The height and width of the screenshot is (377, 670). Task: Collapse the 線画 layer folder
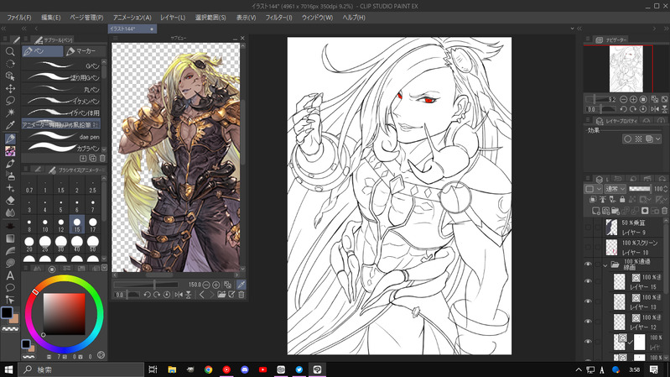tap(605, 265)
